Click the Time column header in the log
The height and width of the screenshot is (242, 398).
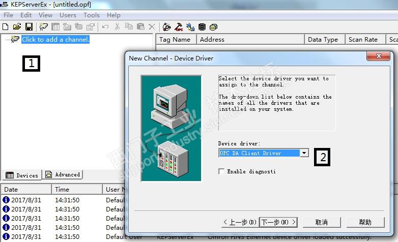[x=77, y=190]
